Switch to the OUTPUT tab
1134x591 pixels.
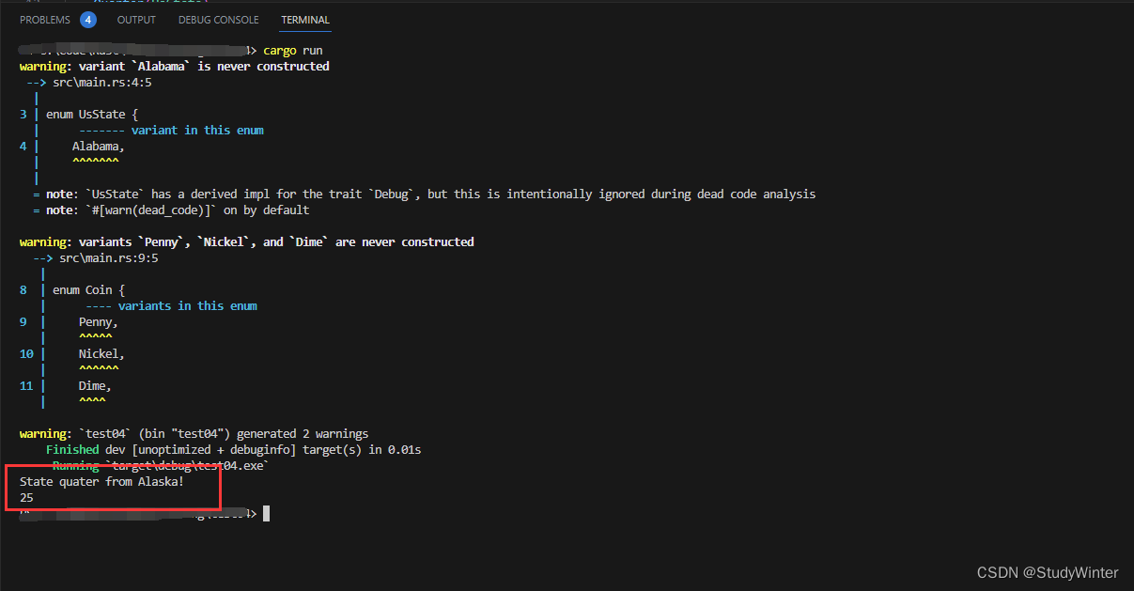(136, 19)
